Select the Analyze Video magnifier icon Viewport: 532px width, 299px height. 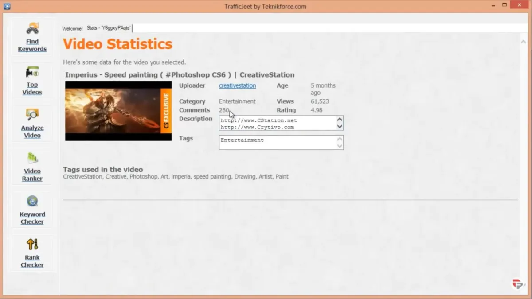tap(32, 115)
